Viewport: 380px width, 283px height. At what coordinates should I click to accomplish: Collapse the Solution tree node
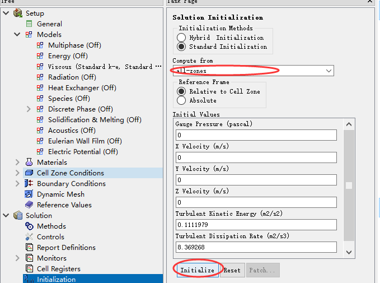(x=6, y=216)
